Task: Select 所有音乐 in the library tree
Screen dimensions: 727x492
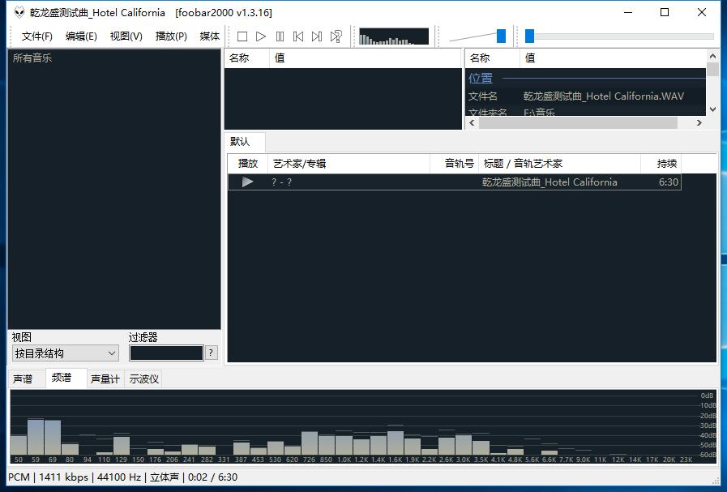Action: 32,58
